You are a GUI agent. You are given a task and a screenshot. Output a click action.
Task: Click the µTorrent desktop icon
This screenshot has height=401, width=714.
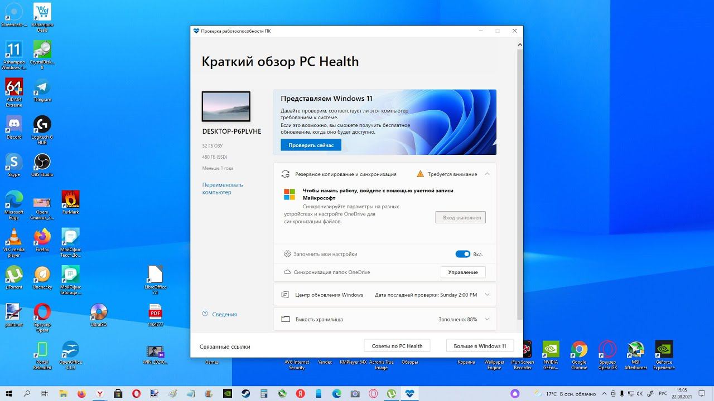coord(14,277)
